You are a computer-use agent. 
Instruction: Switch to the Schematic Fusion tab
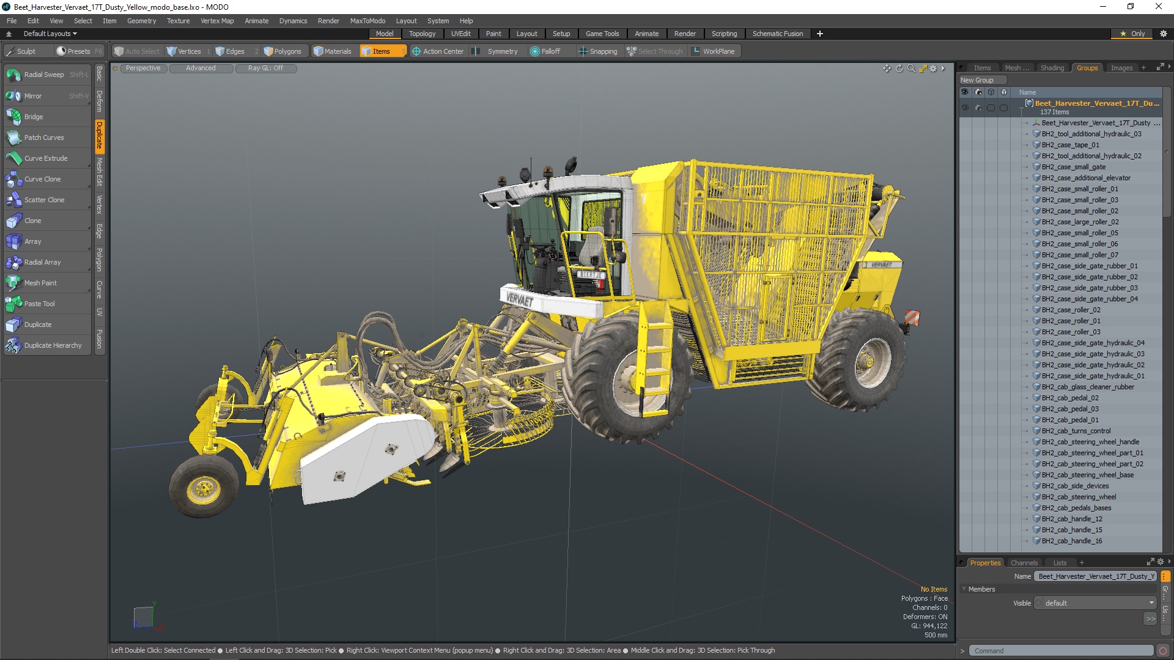coord(777,34)
